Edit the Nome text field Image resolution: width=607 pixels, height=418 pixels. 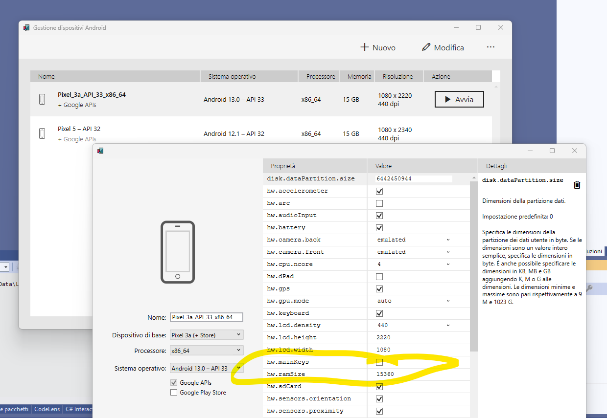pos(206,317)
